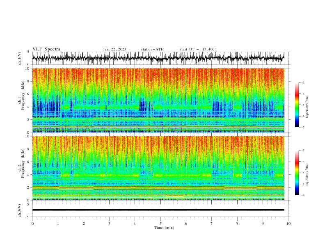325x251 pixels.
Task: Click the '-3' value on ch.1 colorbar
Action: click(302, 82)
